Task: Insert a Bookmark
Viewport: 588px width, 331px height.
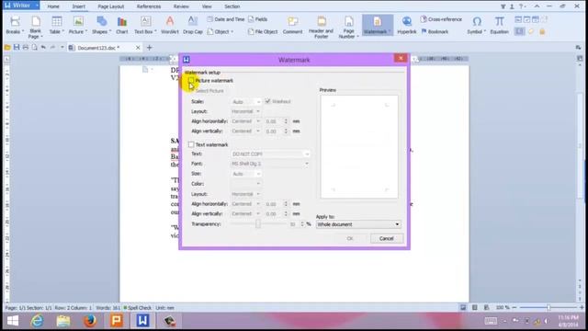Action: point(435,32)
